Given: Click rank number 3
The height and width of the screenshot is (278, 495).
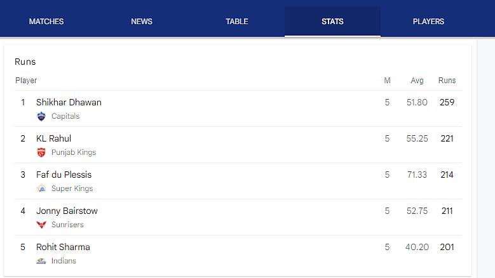Looking at the screenshot, I should coord(23,175).
